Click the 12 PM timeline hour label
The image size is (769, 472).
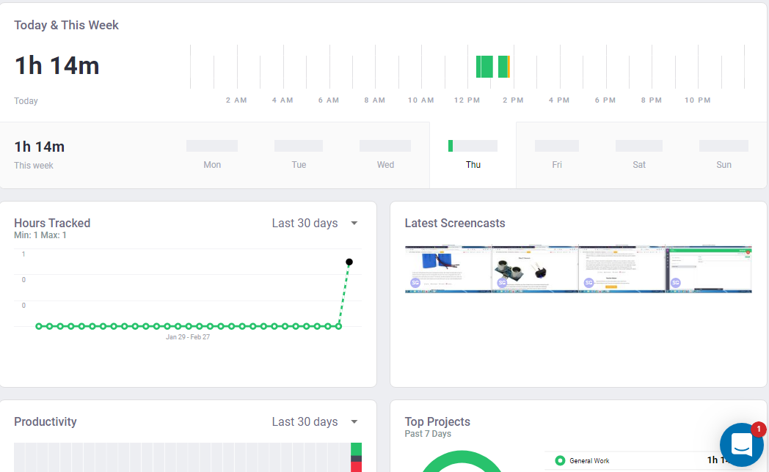click(467, 100)
